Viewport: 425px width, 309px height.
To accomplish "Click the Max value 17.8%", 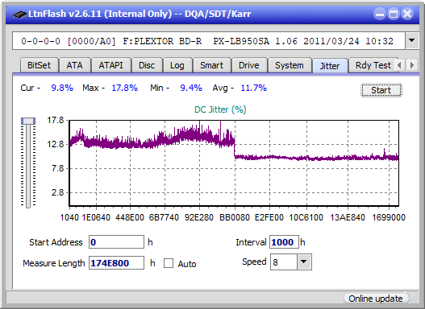I will click(125, 88).
